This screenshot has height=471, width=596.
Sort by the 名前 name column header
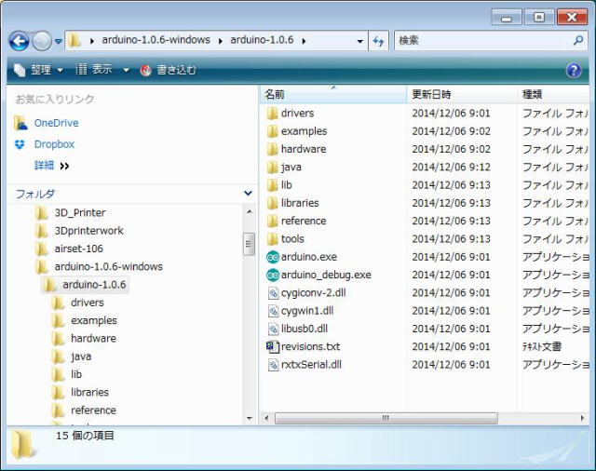tap(333, 94)
